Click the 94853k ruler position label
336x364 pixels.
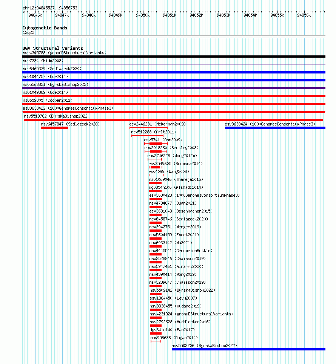[x=223, y=15]
